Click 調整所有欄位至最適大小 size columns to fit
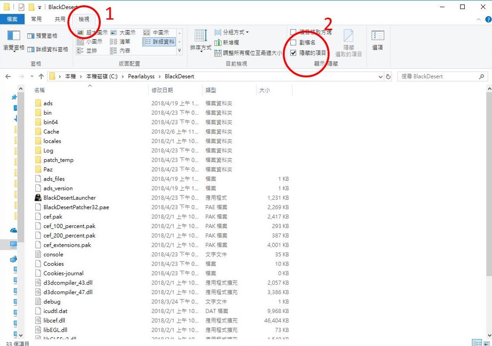 click(248, 53)
